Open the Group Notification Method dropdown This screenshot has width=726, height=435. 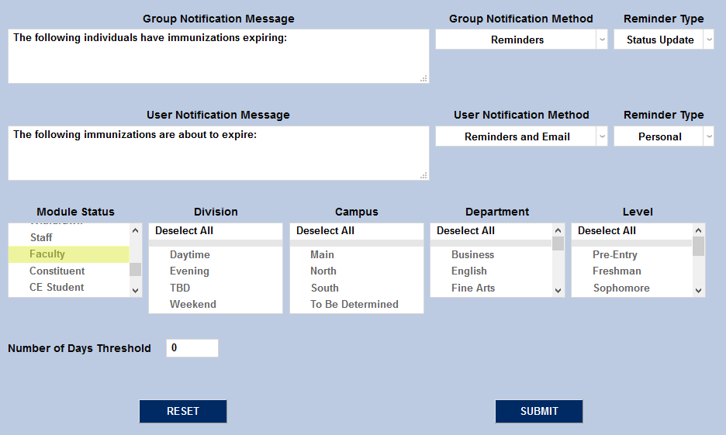[521, 40]
